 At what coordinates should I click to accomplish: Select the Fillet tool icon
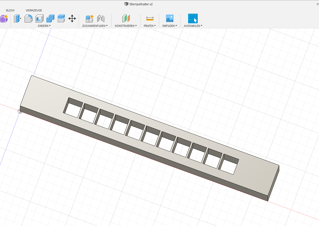[28, 18]
